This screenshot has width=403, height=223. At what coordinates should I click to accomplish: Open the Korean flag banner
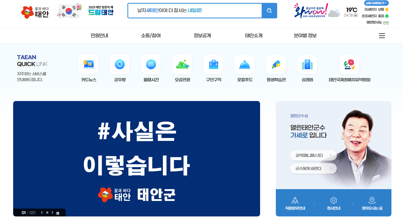click(x=69, y=11)
